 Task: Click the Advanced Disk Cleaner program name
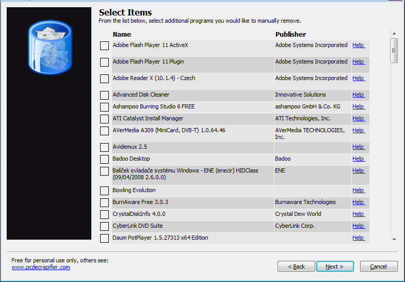tap(141, 95)
